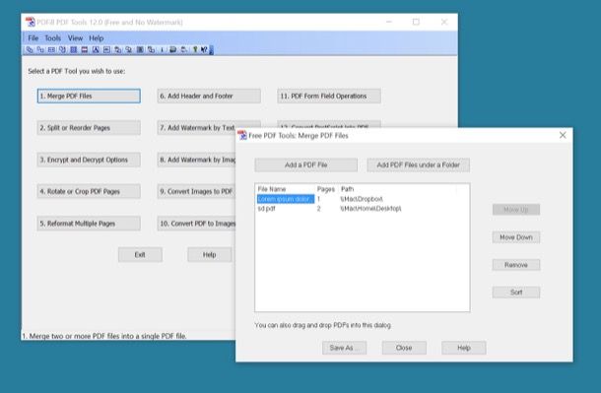Image resolution: width=601 pixels, height=393 pixels.
Task: Click 8. Add Watermark by Image button
Action: (197, 160)
